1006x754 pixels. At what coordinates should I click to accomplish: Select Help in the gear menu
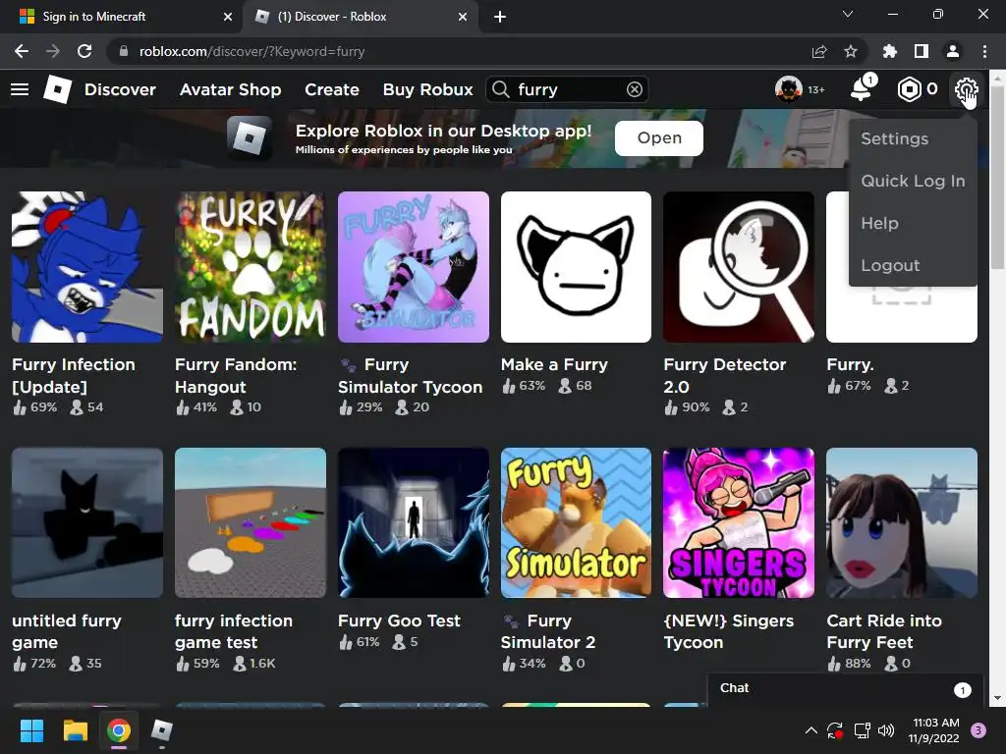(913, 224)
